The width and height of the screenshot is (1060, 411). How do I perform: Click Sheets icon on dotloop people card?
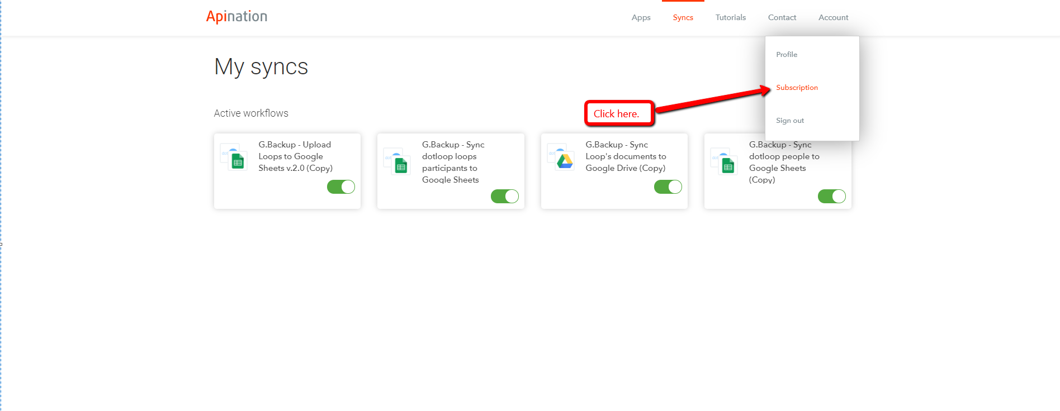tap(728, 166)
